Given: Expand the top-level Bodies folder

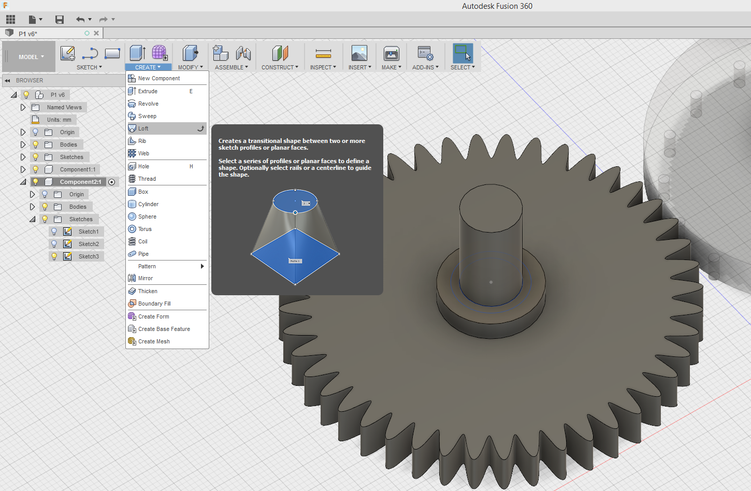Looking at the screenshot, I should [23, 145].
